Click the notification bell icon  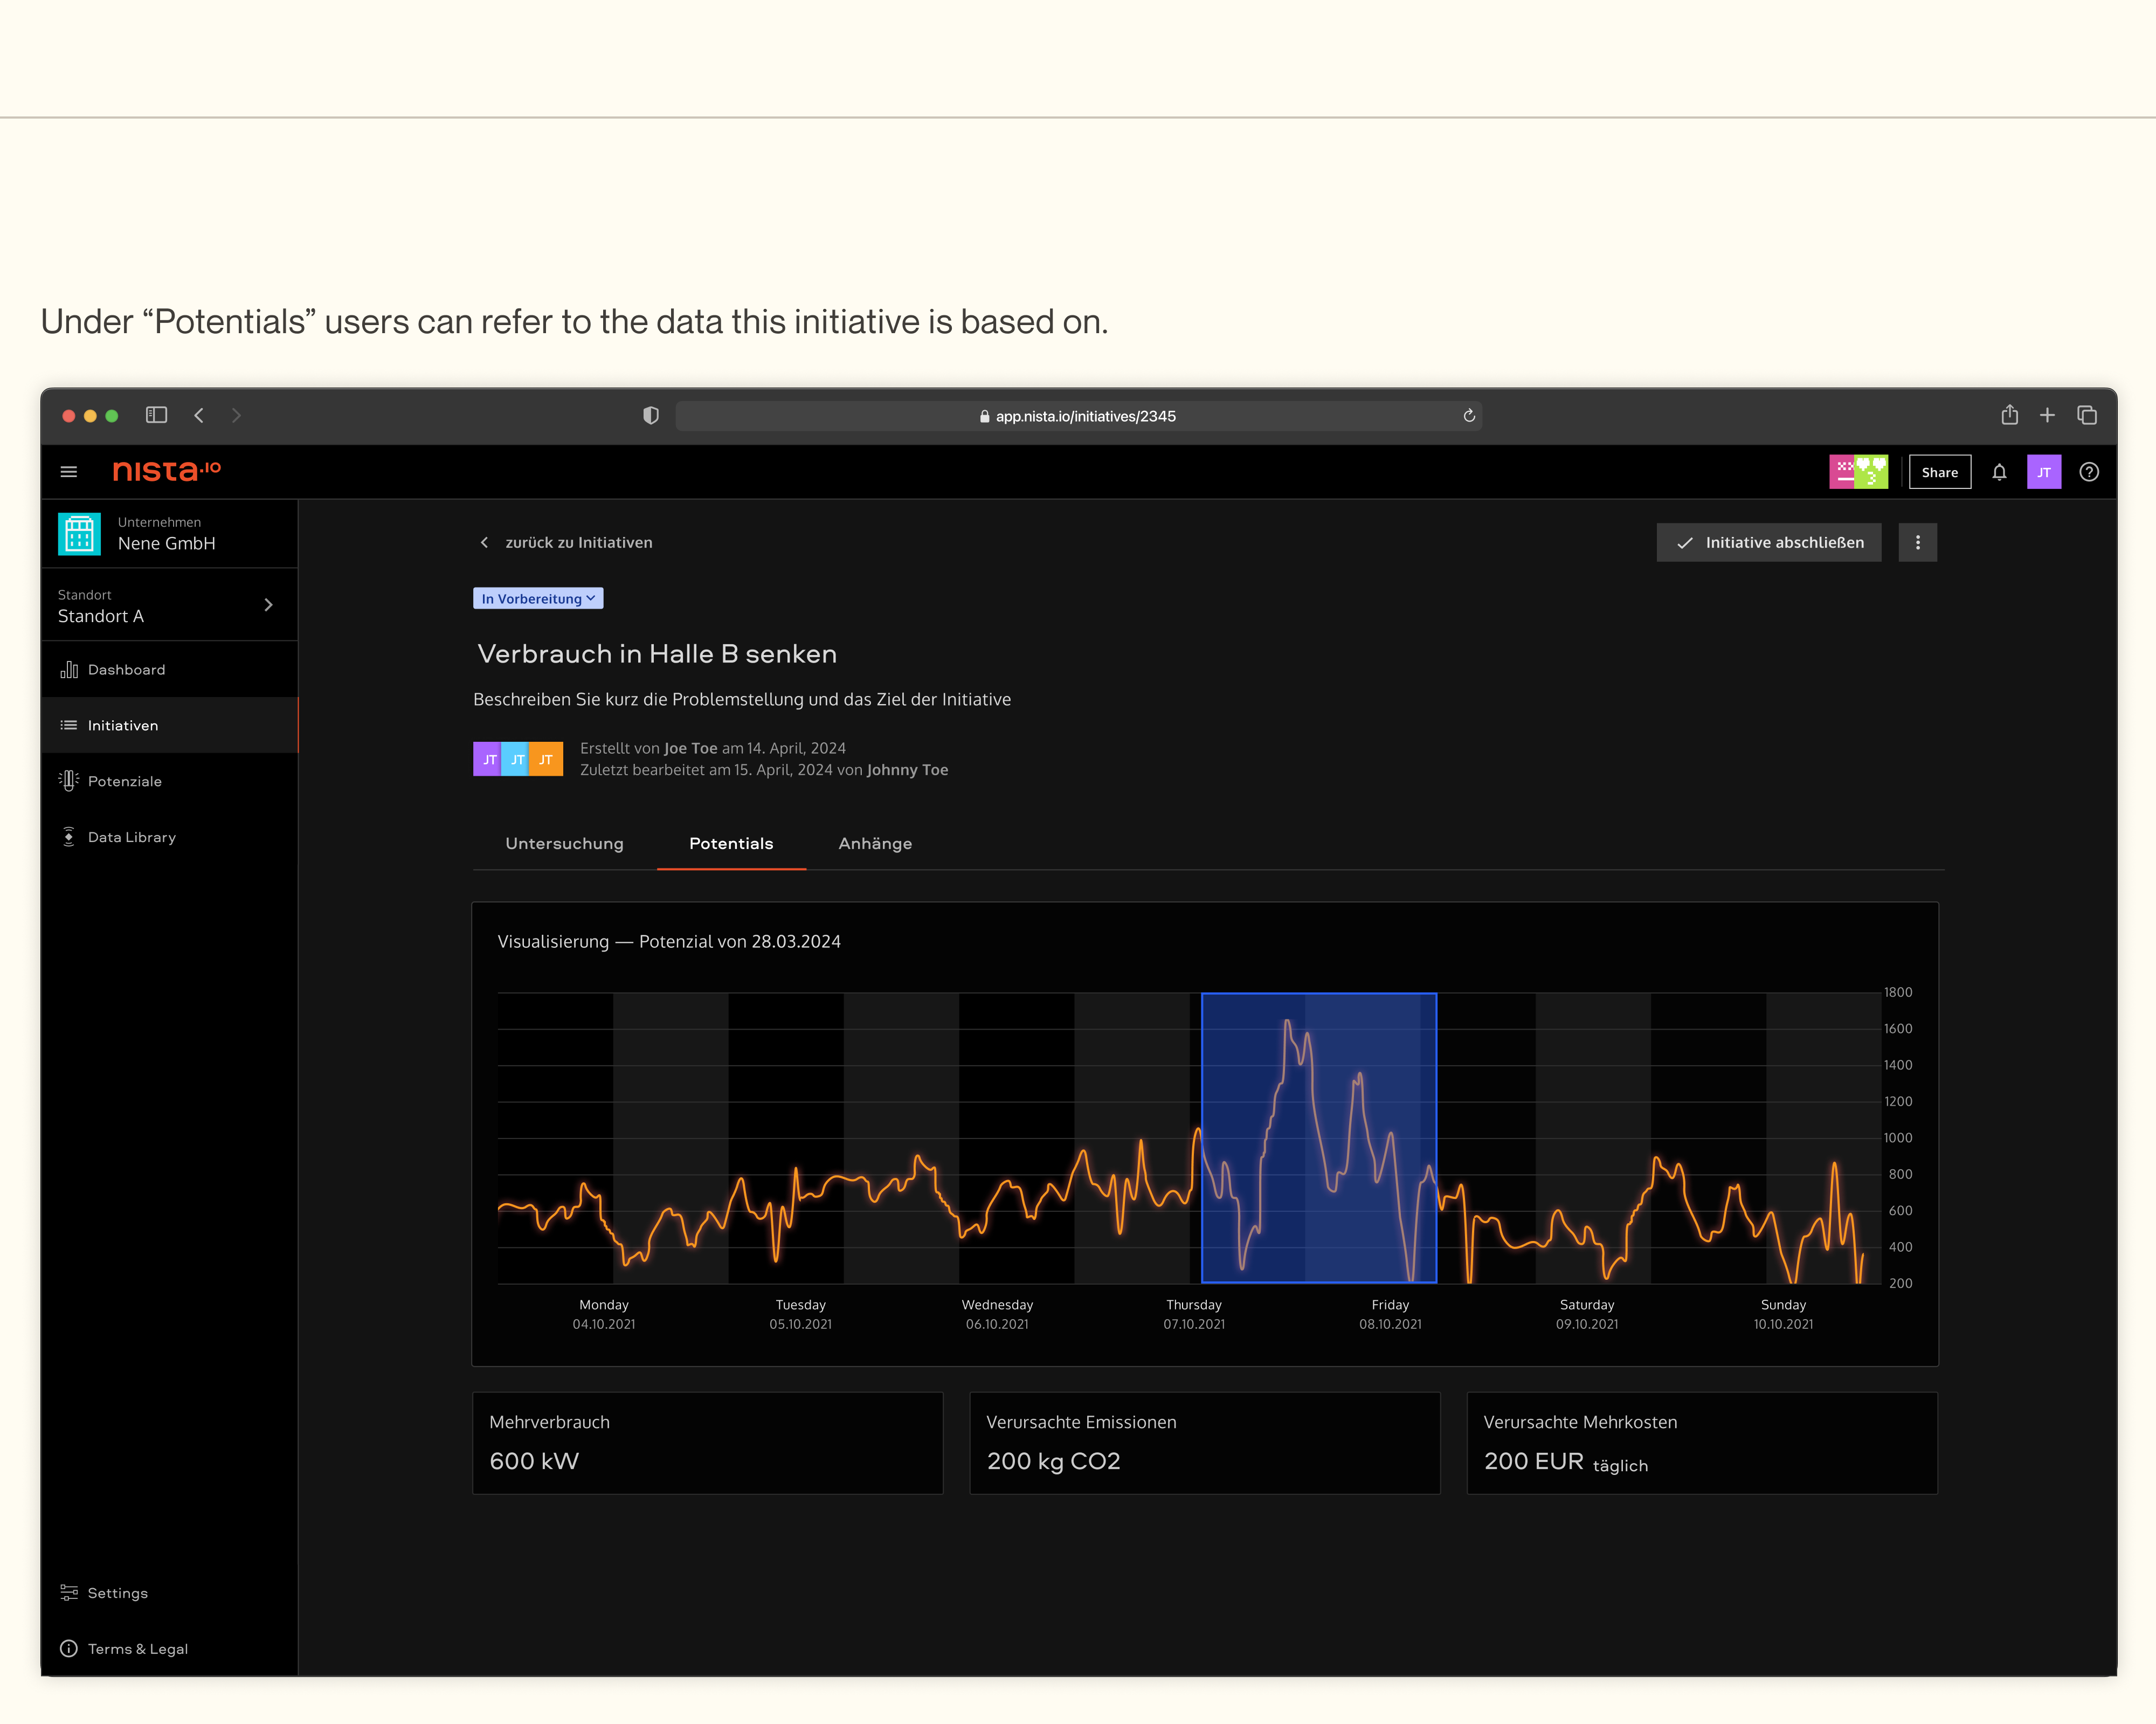[1998, 472]
